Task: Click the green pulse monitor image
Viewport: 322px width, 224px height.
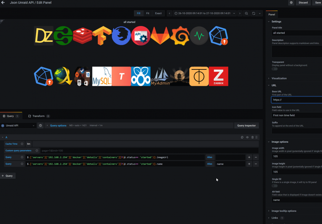Action: [x=199, y=36]
